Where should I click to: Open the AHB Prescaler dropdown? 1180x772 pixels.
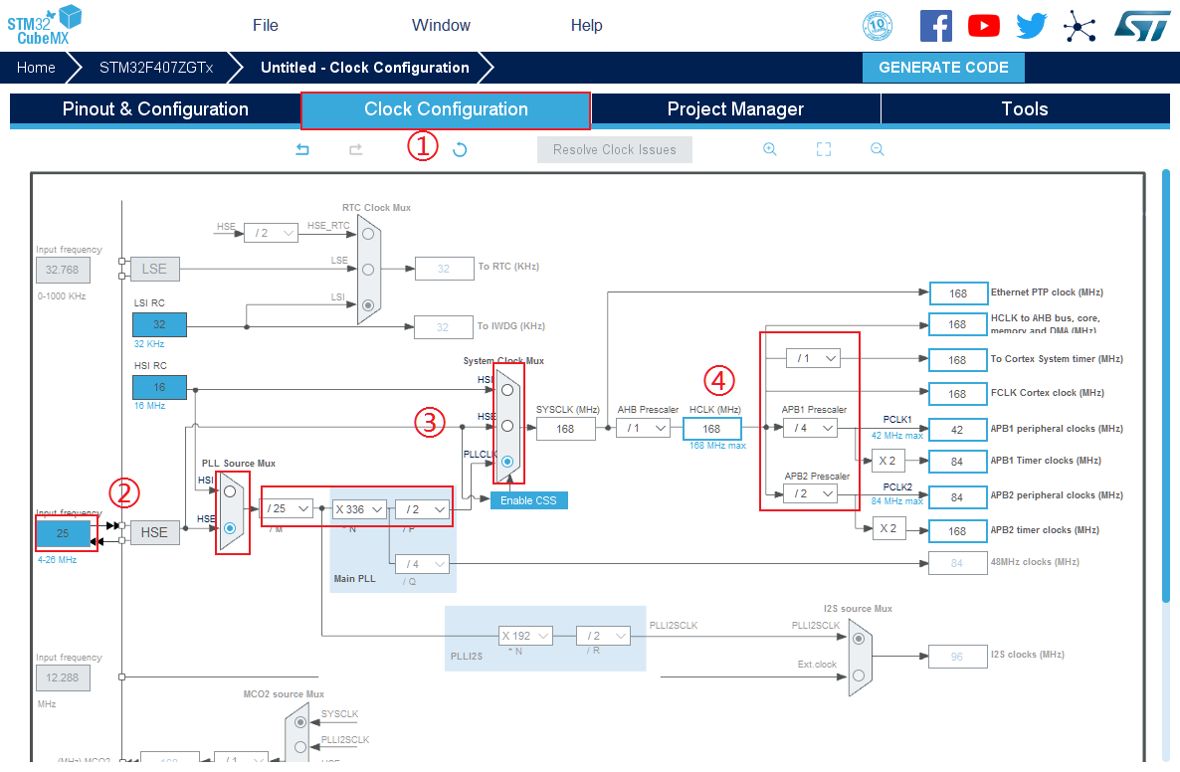644,428
